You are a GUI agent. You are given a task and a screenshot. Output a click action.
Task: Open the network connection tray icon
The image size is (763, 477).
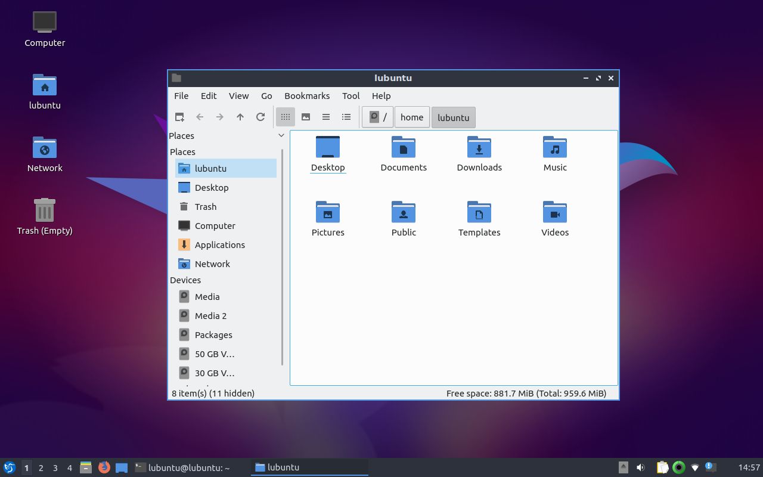point(694,467)
